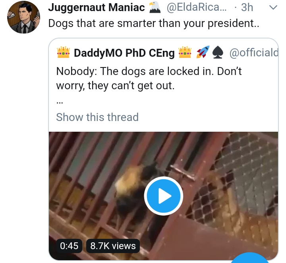Click the 0:45 video duration badge
The height and width of the screenshot is (263, 286).
coord(69,246)
